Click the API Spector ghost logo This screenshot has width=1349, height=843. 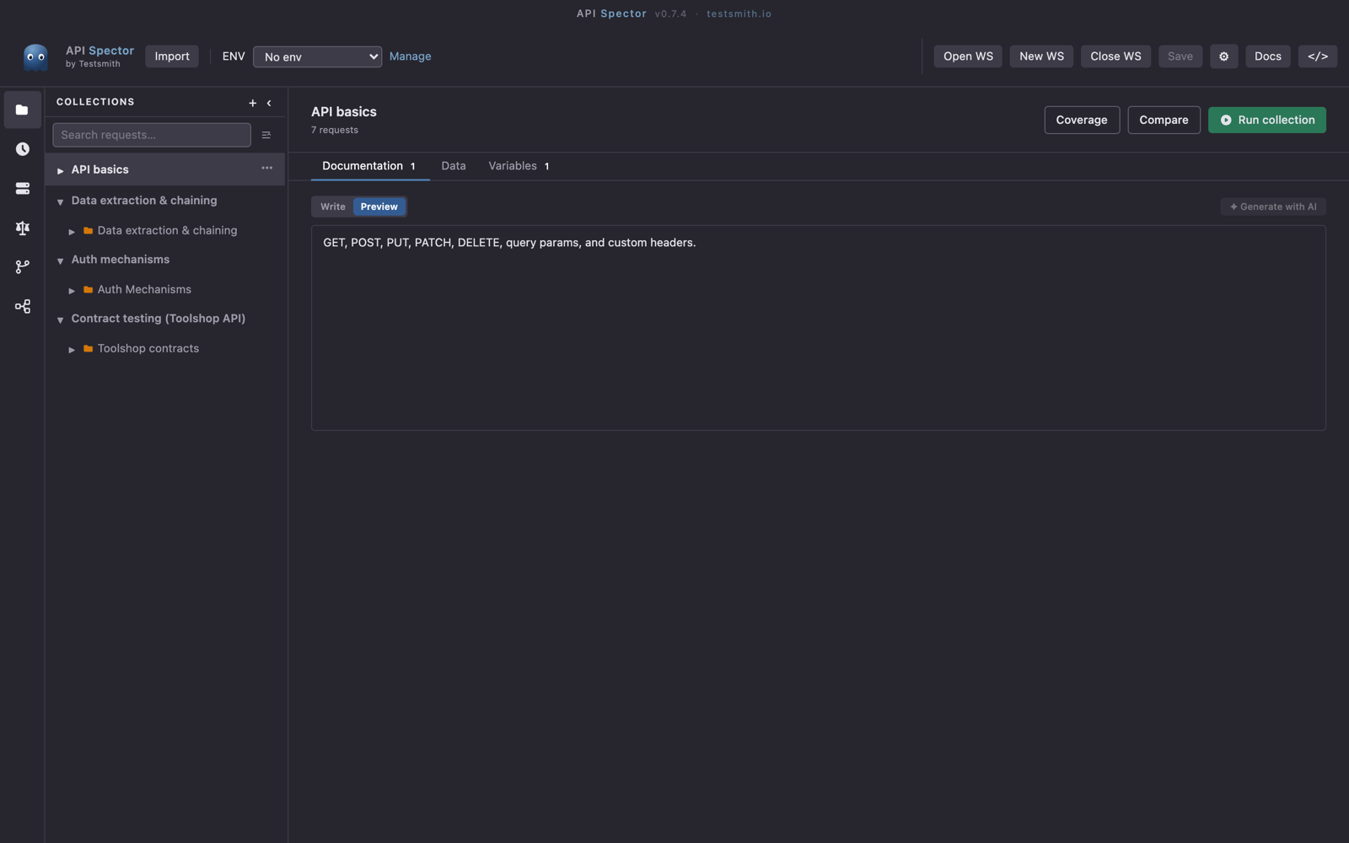35,56
